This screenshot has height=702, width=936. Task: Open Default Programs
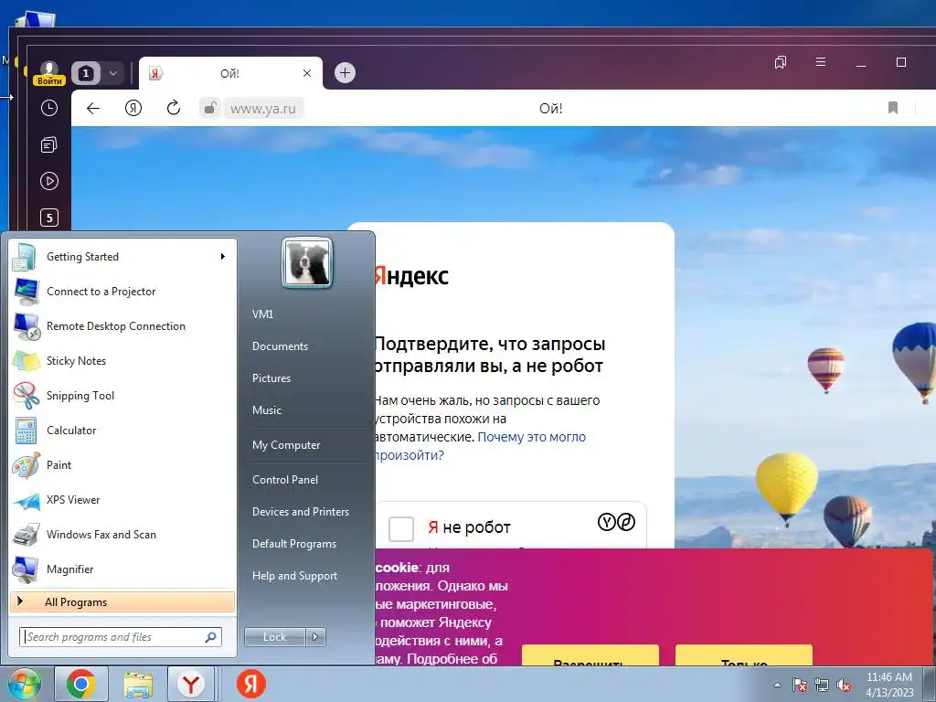coord(294,544)
